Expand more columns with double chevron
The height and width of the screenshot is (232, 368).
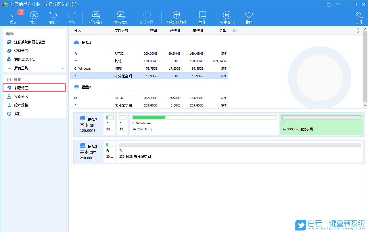point(235,31)
